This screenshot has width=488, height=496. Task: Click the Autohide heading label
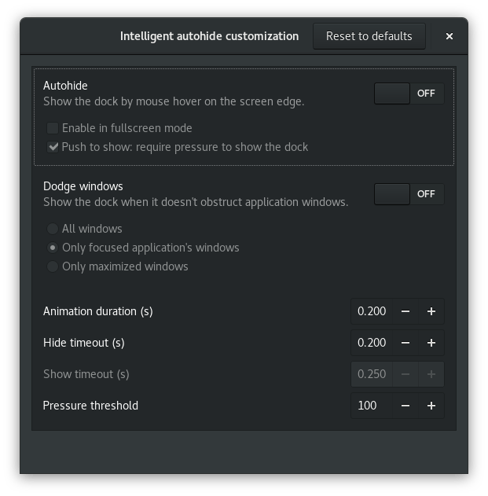coord(65,86)
